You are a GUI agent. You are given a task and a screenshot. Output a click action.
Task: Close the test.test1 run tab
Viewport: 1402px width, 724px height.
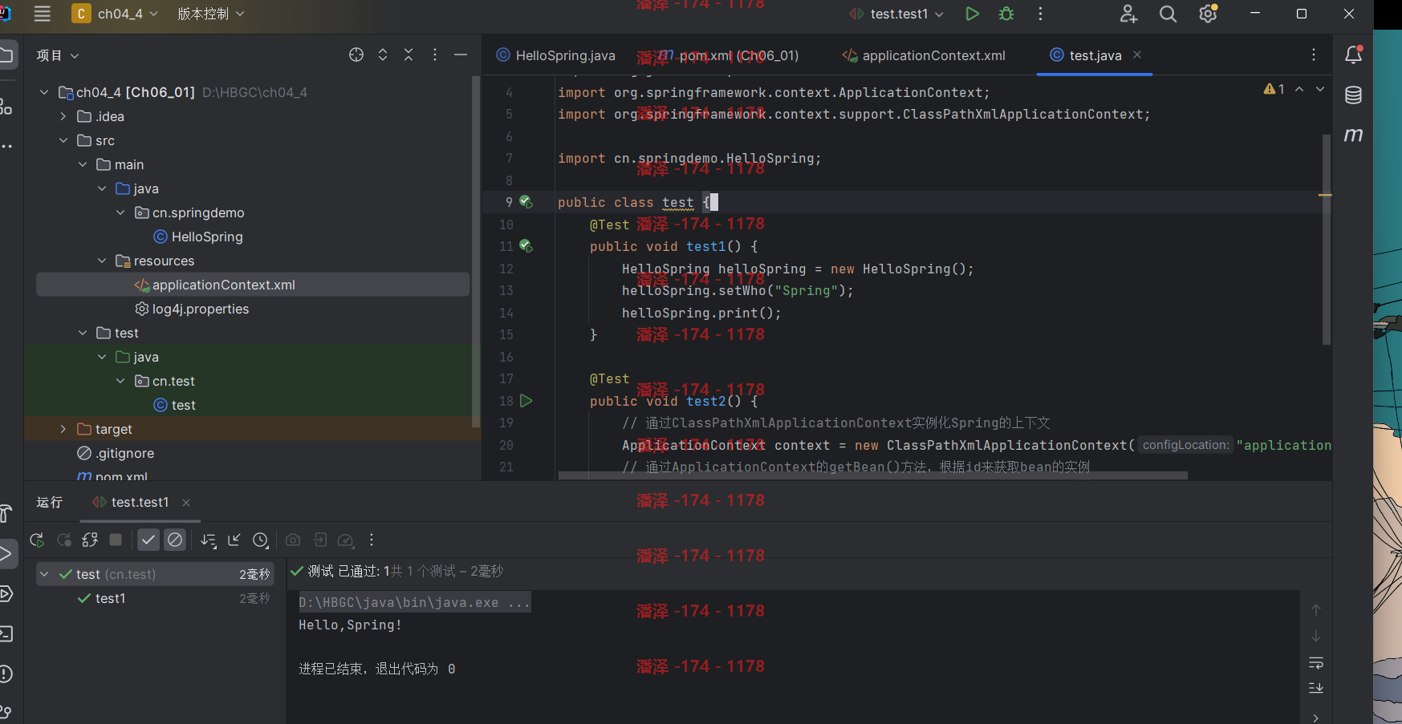point(186,503)
